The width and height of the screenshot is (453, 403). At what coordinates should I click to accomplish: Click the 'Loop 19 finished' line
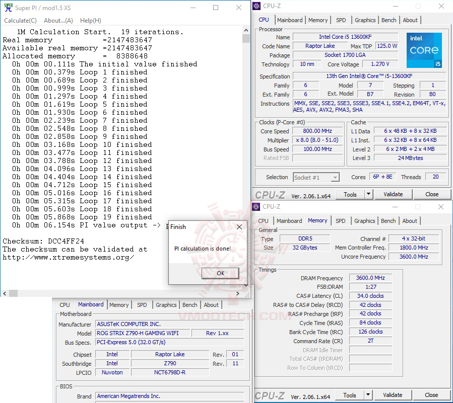point(82,217)
